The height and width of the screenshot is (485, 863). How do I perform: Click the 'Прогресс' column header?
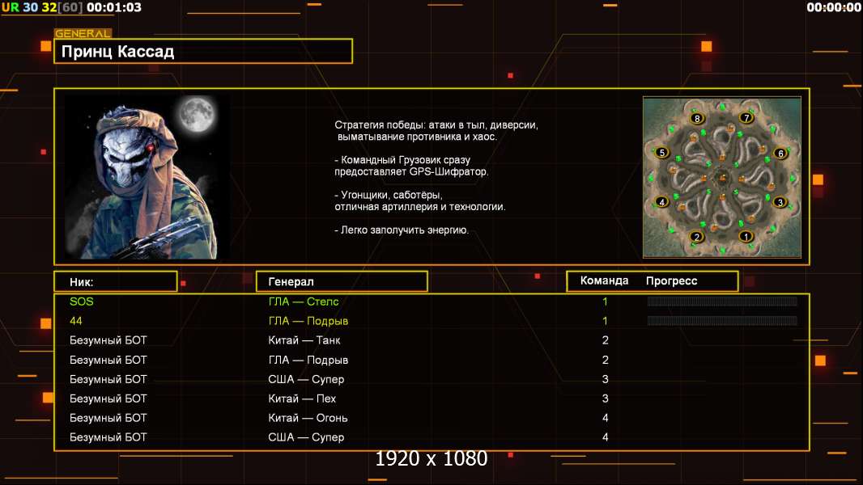point(671,280)
